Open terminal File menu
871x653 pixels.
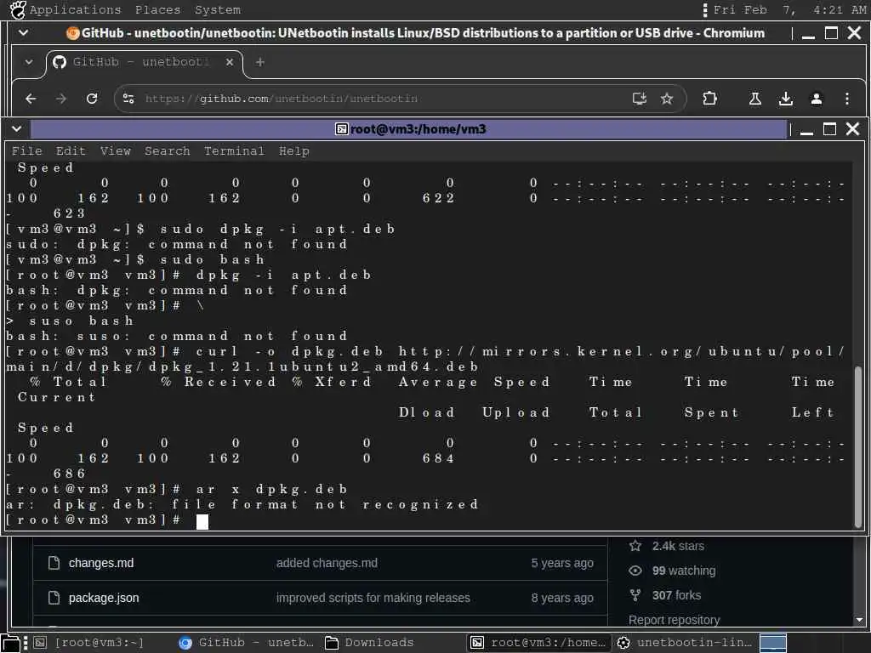pos(26,151)
